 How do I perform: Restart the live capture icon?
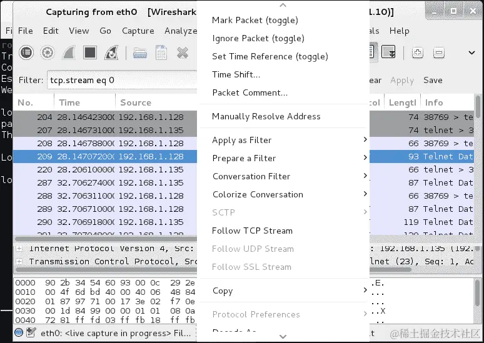(111, 52)
